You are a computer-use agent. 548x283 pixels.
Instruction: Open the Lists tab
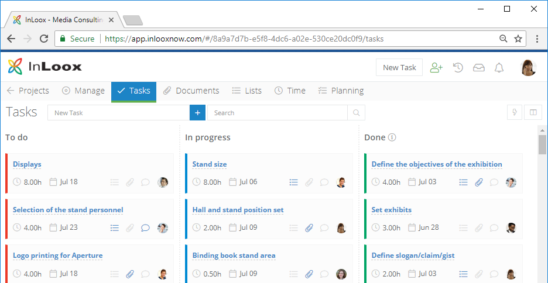246,91
